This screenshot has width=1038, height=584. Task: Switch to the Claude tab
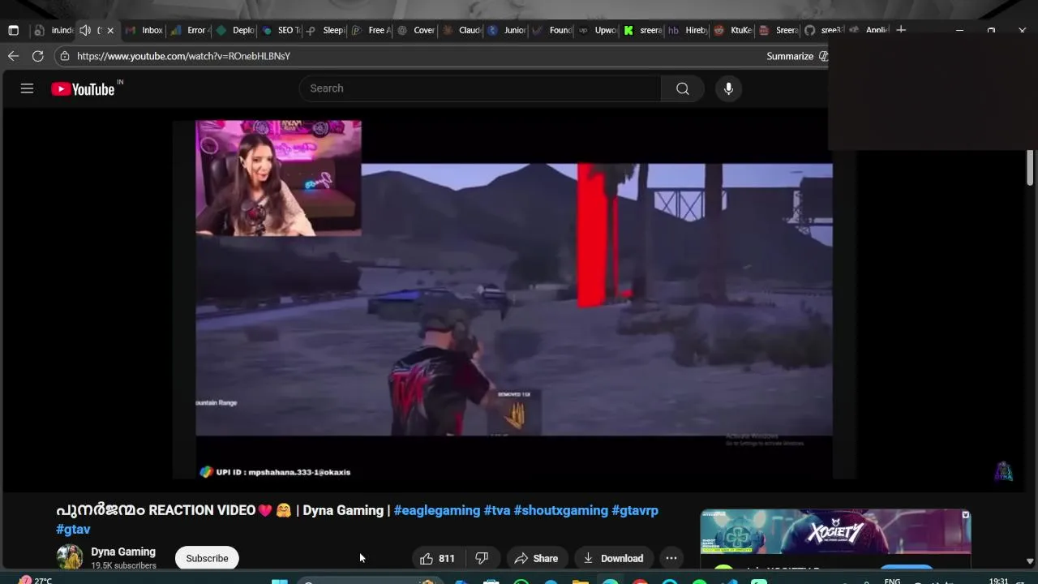pyautogui.click(x=462, y=30)
